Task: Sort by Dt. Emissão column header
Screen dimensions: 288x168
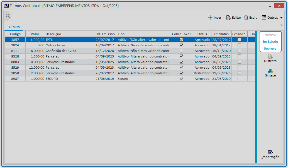Action: 106,34
